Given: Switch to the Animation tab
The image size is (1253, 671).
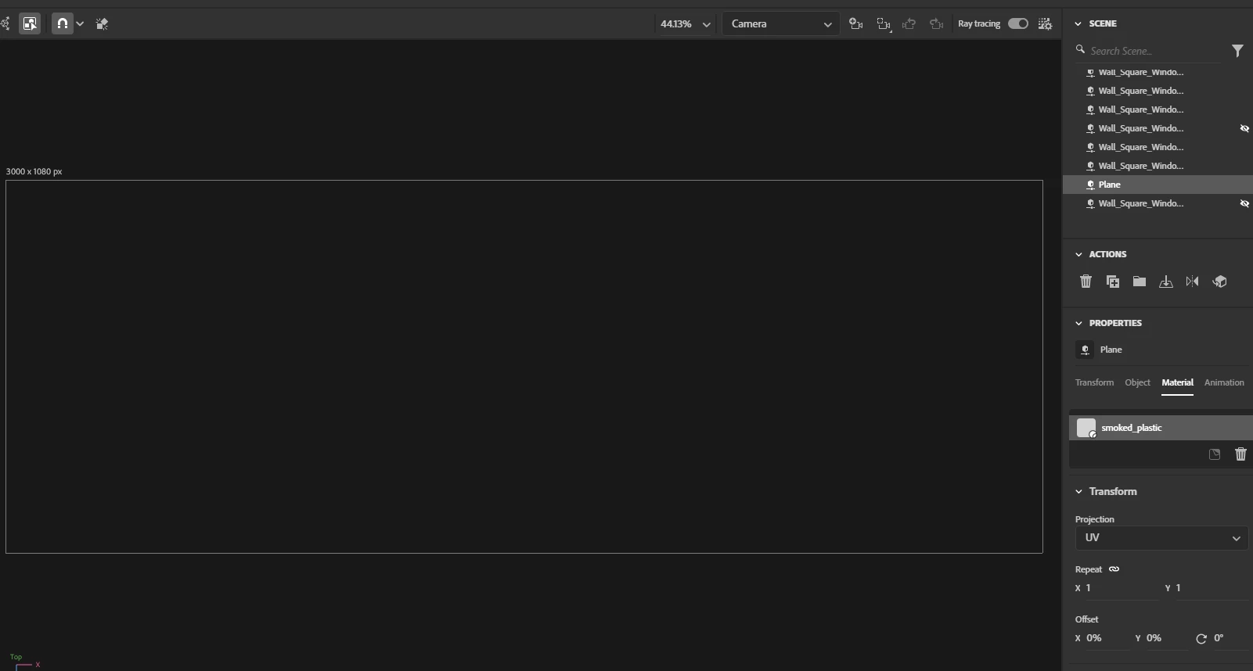Looking at the screenshot, I should (x=1224, y=382).
